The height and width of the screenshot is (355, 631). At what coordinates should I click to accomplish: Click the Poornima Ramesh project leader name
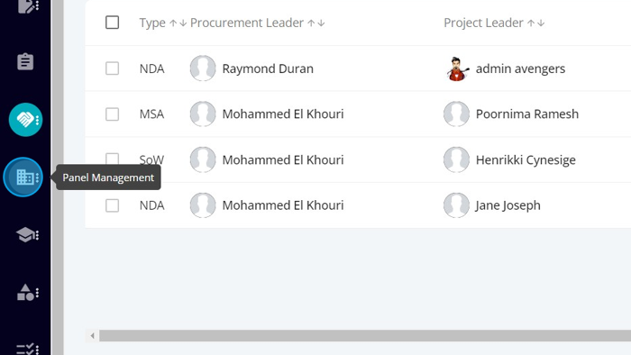[x=527, y=114]
